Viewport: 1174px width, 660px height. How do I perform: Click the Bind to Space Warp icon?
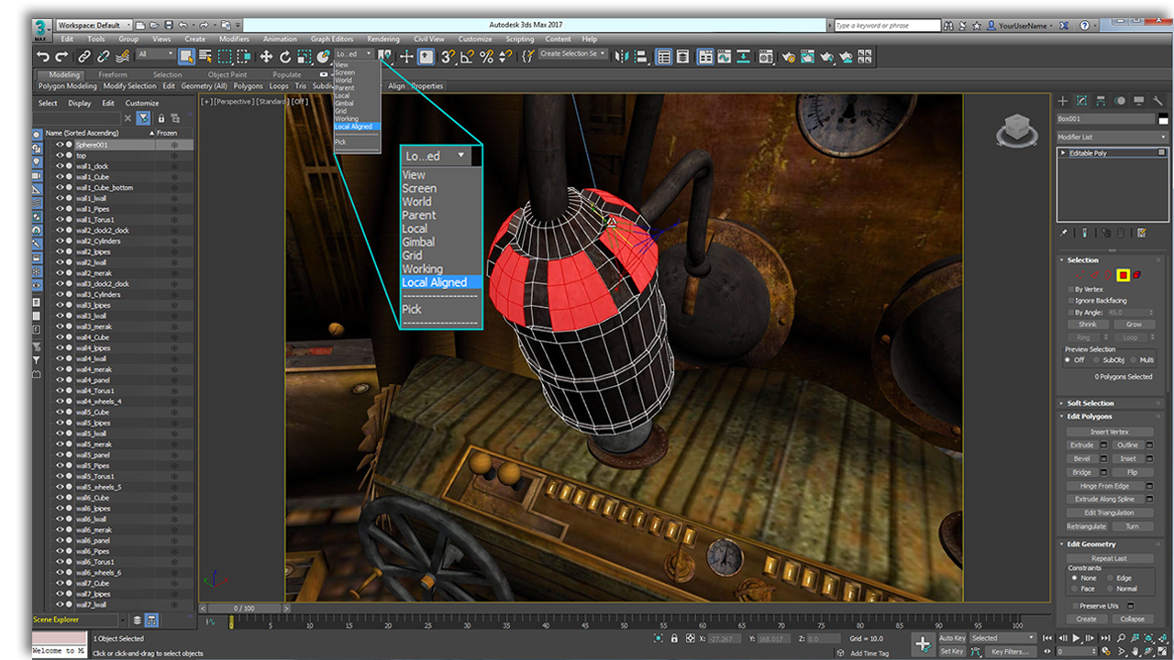click(122, 57)
